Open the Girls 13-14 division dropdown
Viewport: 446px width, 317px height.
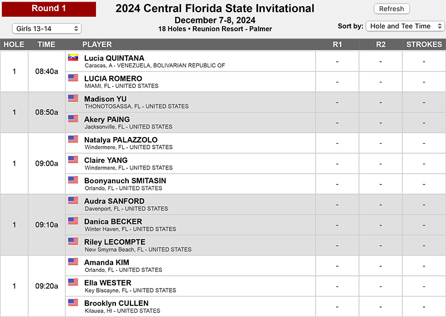47,28
